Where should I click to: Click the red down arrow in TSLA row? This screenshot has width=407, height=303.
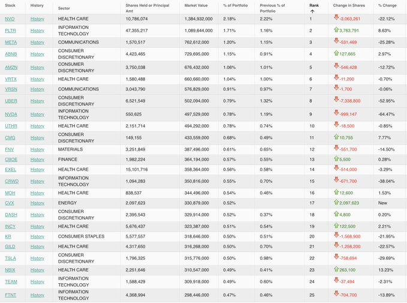[x=336, y=257]
